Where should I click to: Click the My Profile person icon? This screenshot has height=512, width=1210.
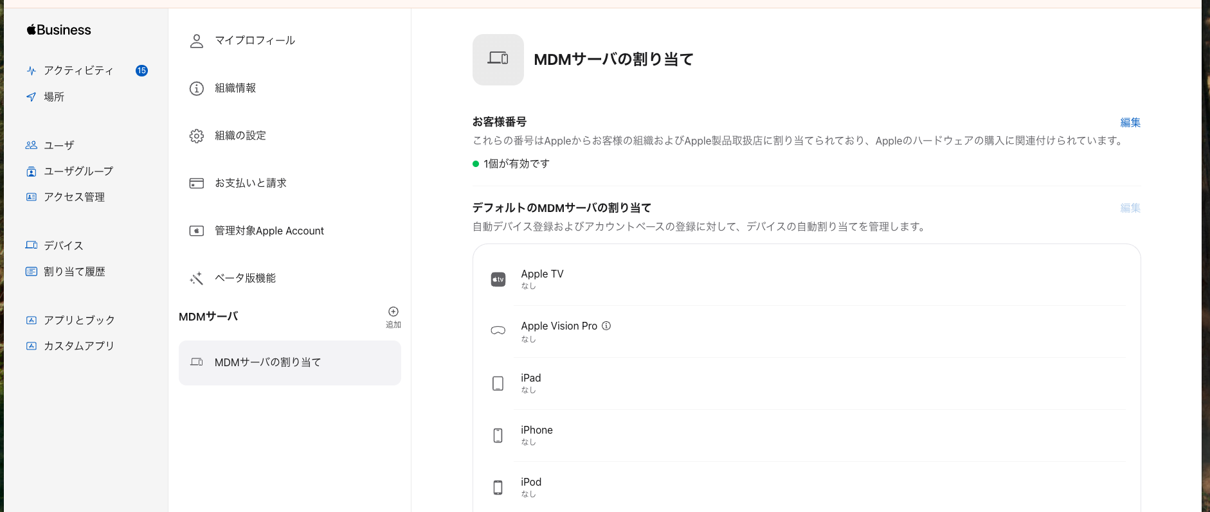pyautogui.click(x=197, y=41)
